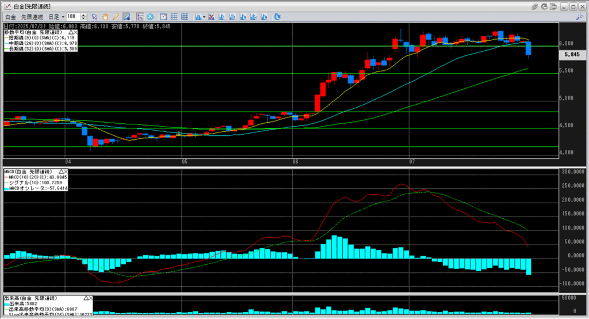Click the link chain icon in title bar
The image size is (589, 319).
(x=534, y=6)
